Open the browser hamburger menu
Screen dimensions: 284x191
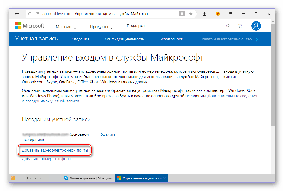coord(231,14)
